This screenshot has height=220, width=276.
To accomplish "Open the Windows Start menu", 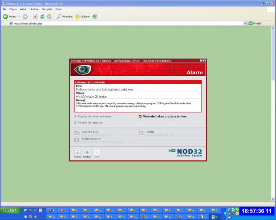I will [x=10, y=210].
